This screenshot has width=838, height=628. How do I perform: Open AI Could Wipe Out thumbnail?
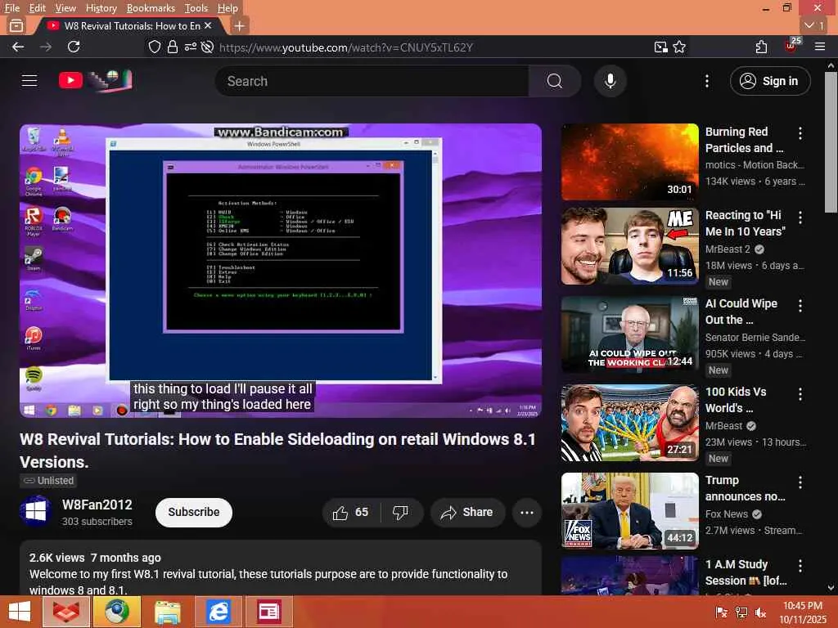click(629, 334)
